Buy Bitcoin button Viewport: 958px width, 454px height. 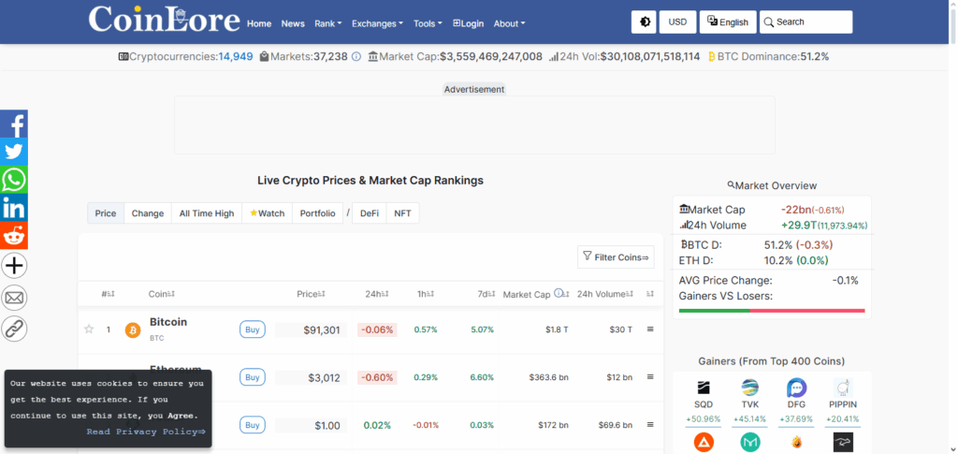pos(253,330)
